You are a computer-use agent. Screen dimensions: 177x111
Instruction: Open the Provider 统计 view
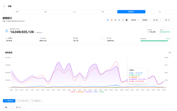(x=23, y=101)
